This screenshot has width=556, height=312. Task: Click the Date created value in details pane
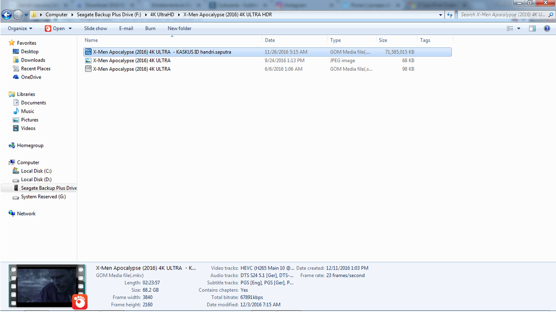tap(347, 268)
